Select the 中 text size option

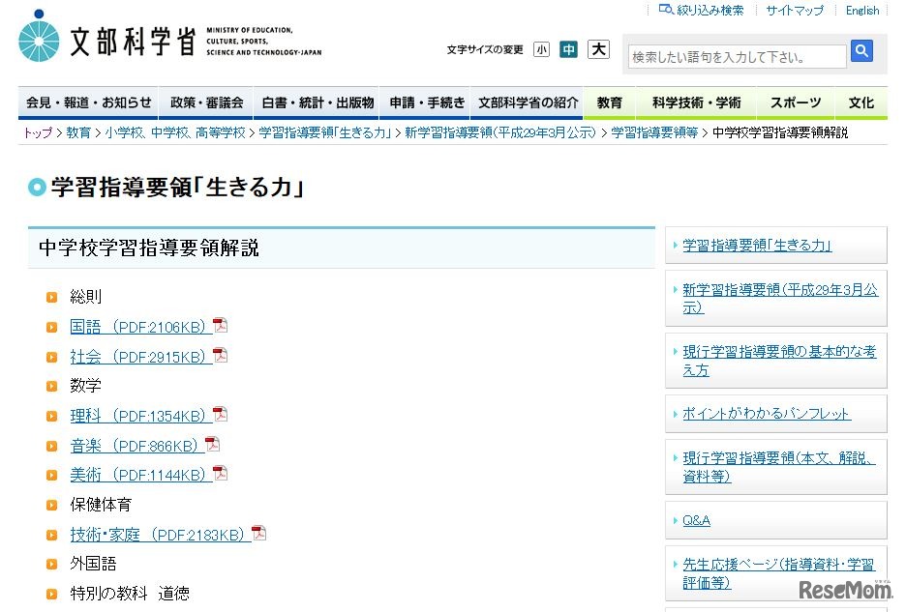point(568,48)
